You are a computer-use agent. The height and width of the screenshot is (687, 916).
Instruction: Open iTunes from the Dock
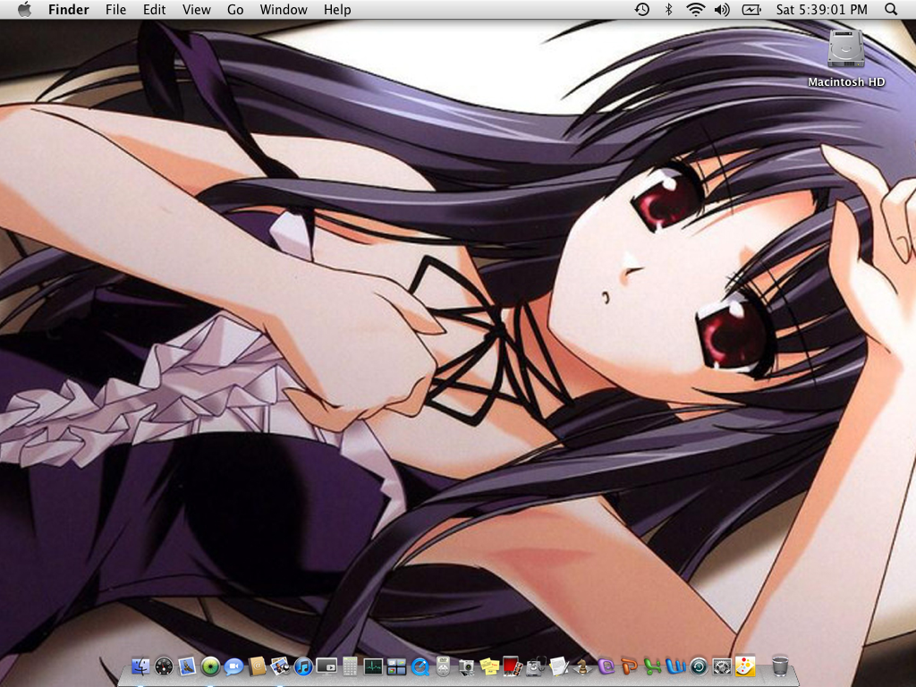(303, 666)
